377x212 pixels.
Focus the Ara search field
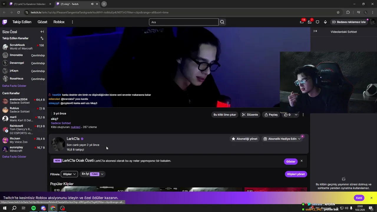[x=184, y=22]
